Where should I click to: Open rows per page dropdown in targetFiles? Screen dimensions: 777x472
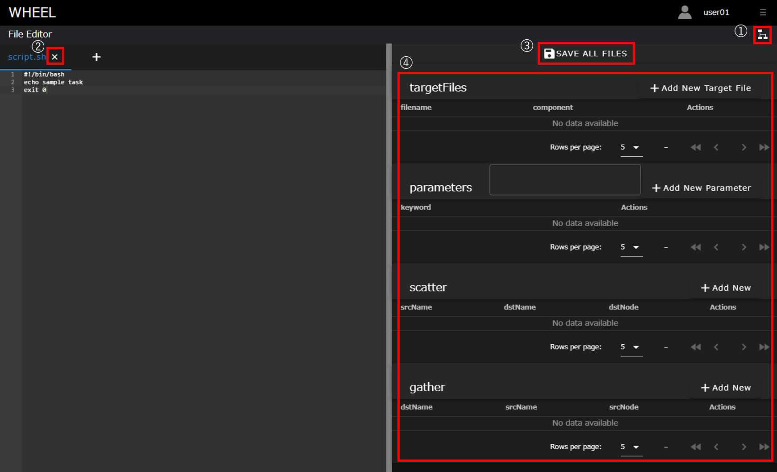click(631, 147)
